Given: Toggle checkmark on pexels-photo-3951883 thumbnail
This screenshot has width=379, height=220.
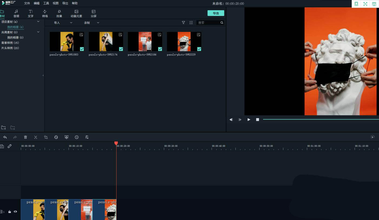Looking at the screenshot, I should tap(82, 49).
